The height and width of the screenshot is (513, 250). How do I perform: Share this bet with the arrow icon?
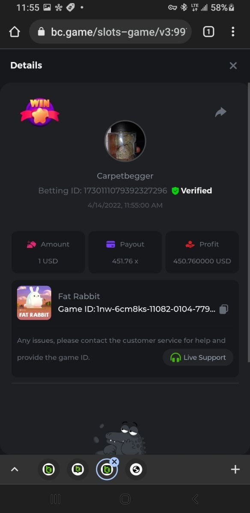(x=220, y=112)
